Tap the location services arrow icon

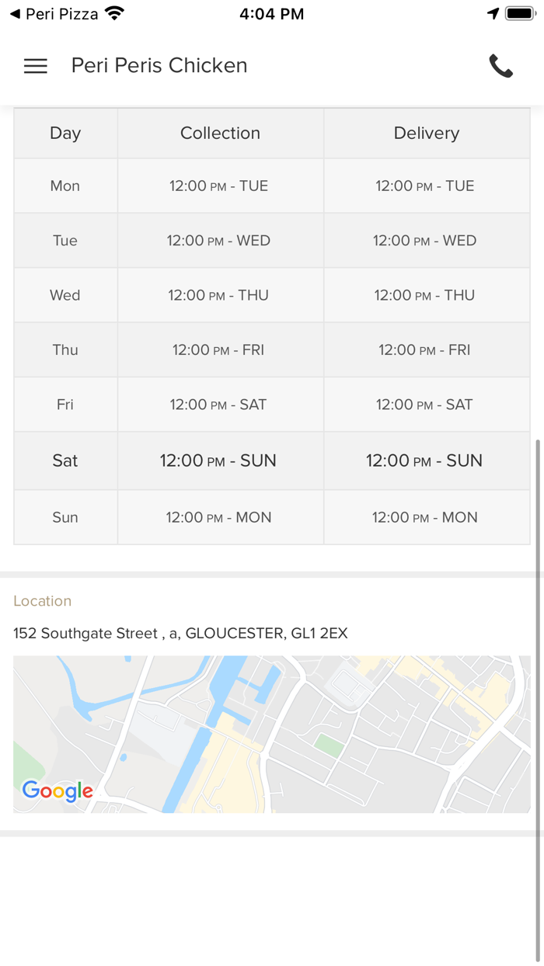click(493, 14)
